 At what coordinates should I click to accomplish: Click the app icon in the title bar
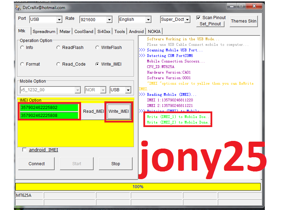(x=18, y=7)
